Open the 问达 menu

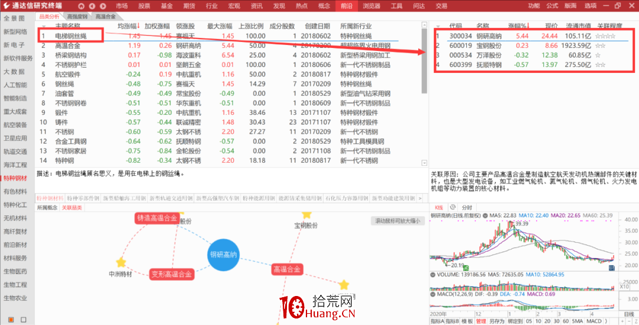(x=418, y=6)
